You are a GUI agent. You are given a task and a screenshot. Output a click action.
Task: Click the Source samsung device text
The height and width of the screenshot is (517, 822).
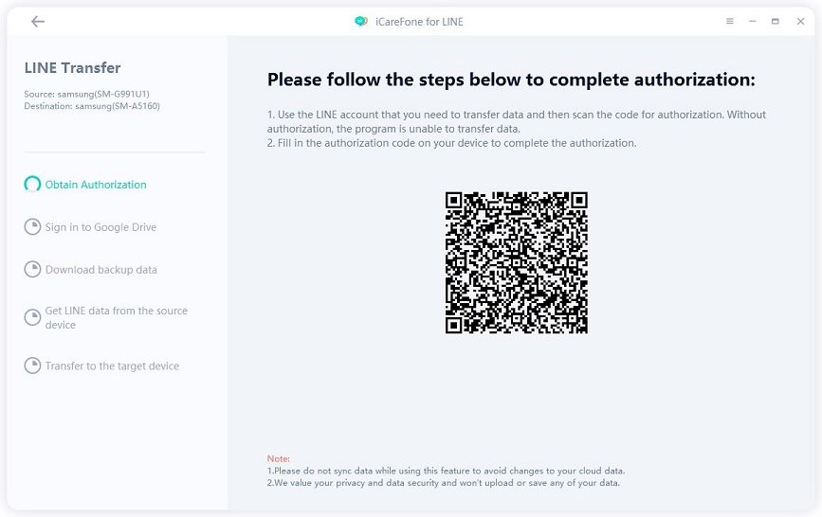[x=86, y=94]
